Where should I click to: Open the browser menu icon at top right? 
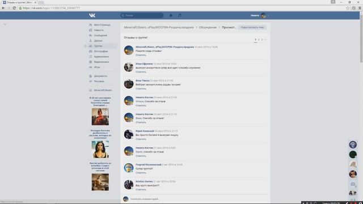point(360,8)
